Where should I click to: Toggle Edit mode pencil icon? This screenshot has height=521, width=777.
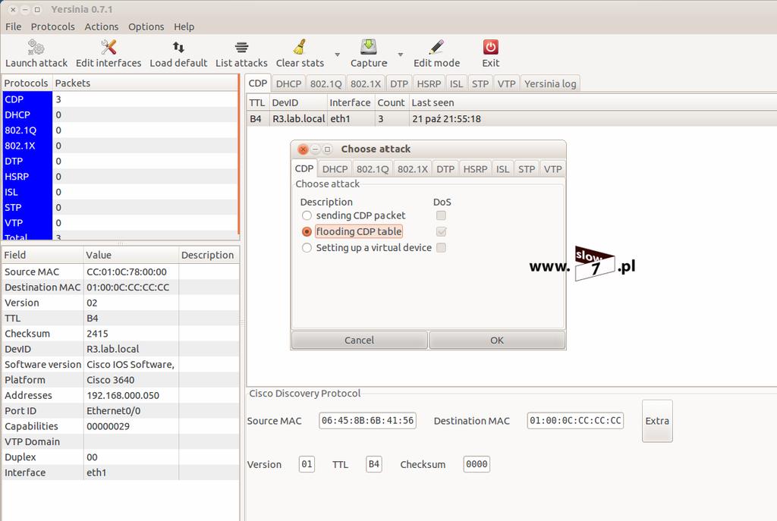[436, 47]
